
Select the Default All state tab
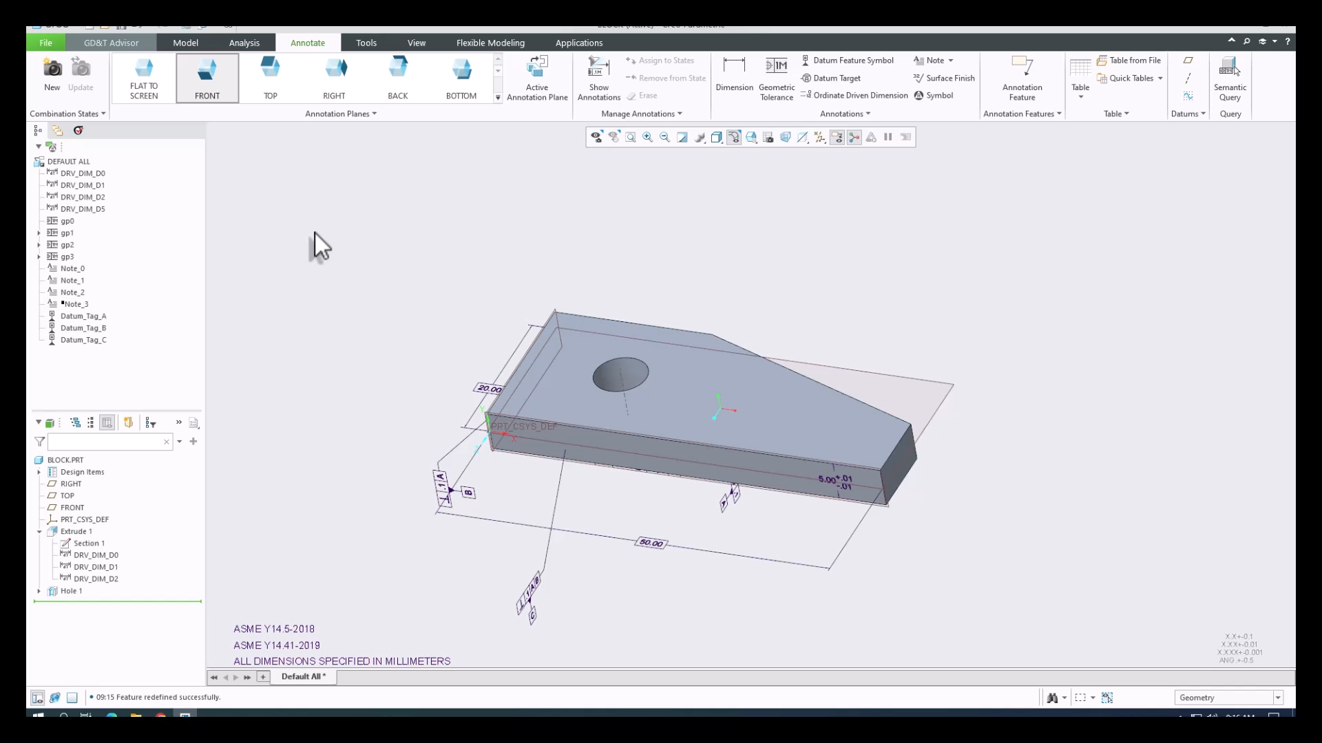tap(303, 677)
